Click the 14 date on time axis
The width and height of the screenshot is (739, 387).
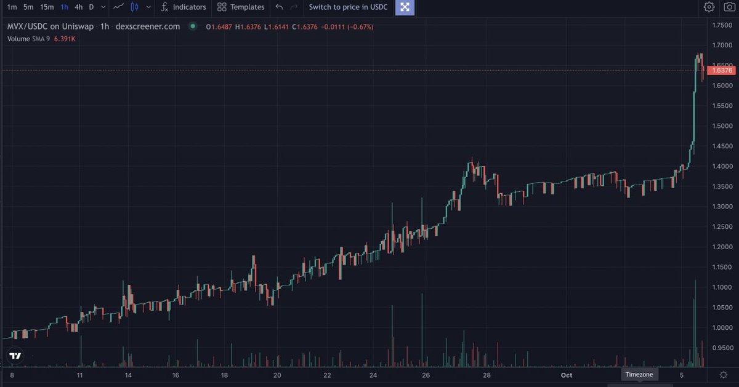[128, 375]
